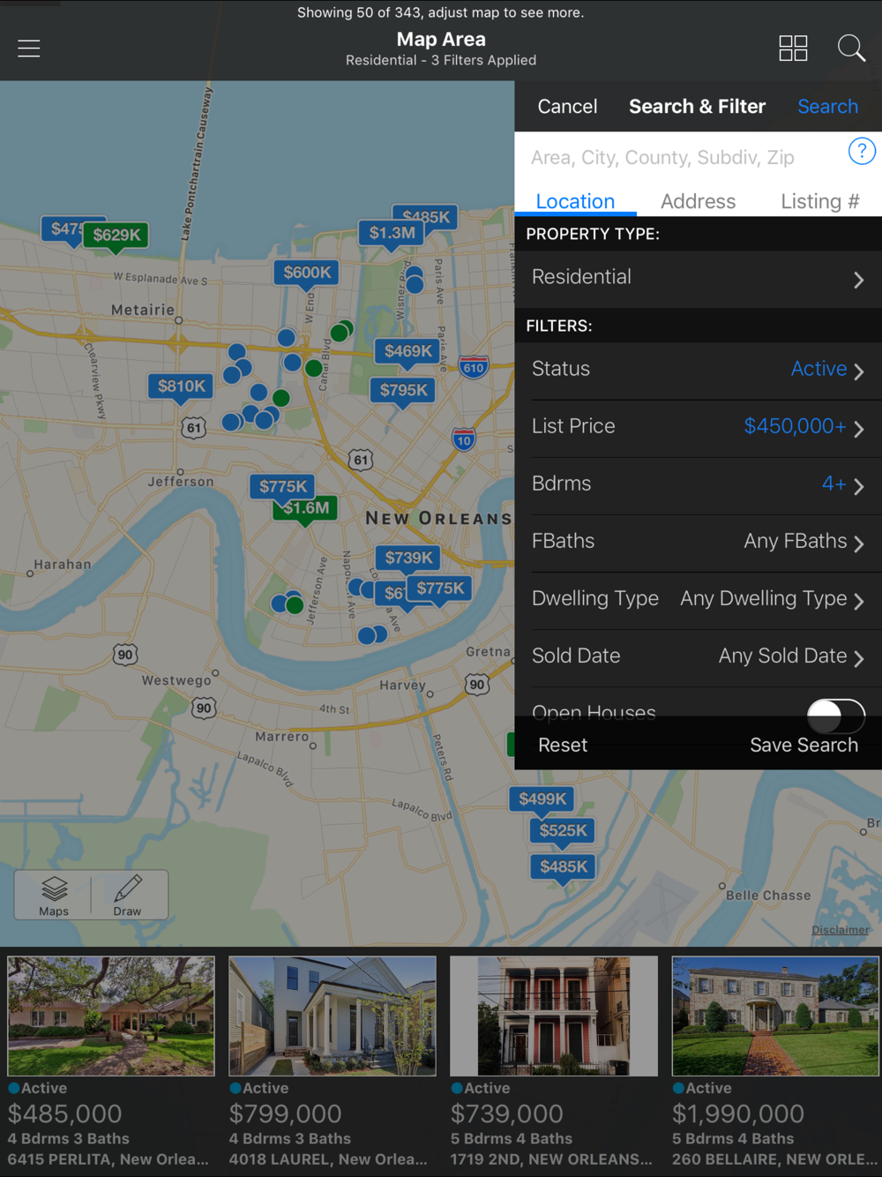Open the help question mark icon

pos(861,152)
